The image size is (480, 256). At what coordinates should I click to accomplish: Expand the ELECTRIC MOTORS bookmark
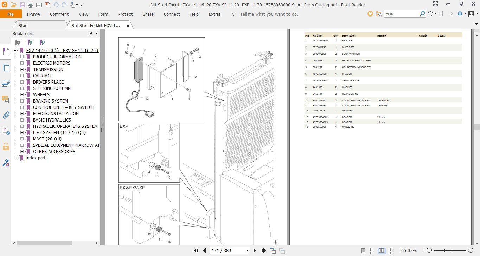tap(22, 63)
